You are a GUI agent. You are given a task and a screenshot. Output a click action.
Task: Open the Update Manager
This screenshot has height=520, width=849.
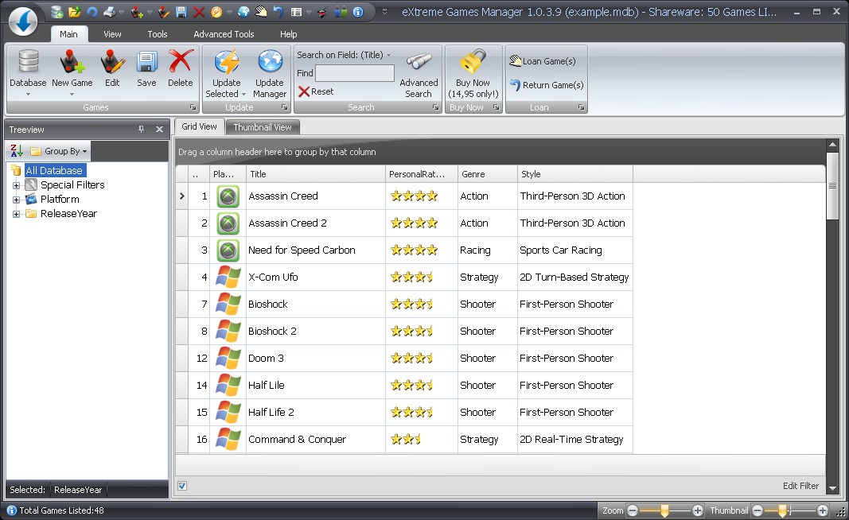point(270,74)
